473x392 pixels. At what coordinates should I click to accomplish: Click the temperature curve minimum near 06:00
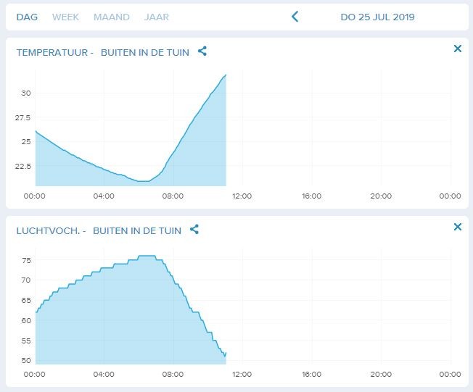pos(144,181)
